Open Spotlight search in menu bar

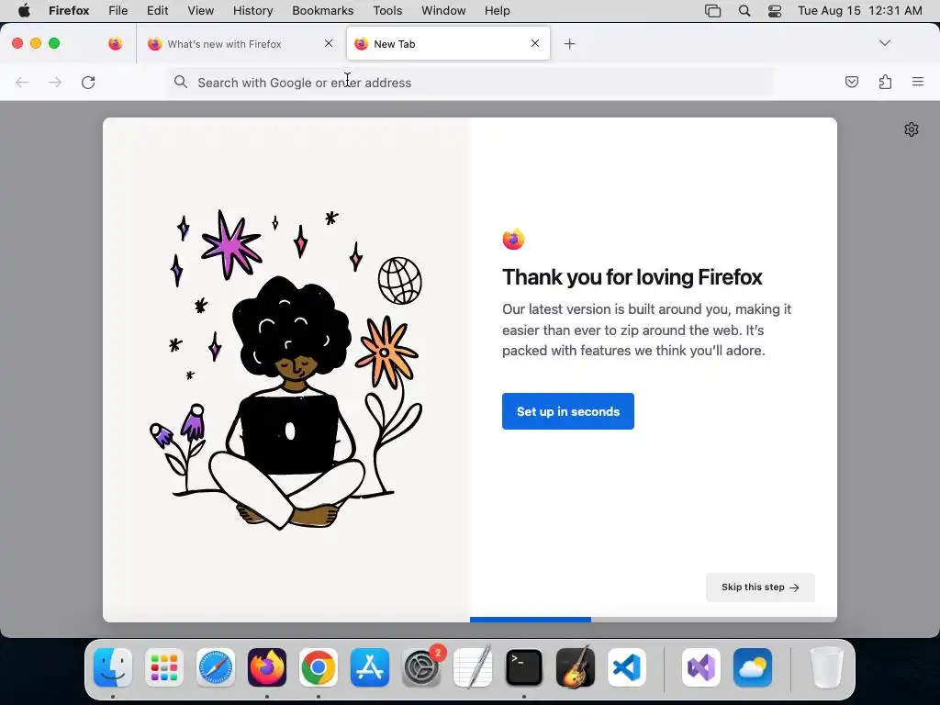point(744,11)
